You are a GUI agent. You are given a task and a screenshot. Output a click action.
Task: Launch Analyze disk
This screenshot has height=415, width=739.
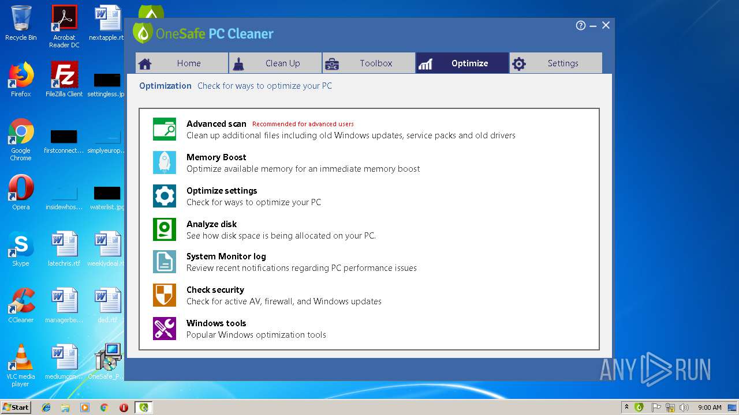point(211,224)
